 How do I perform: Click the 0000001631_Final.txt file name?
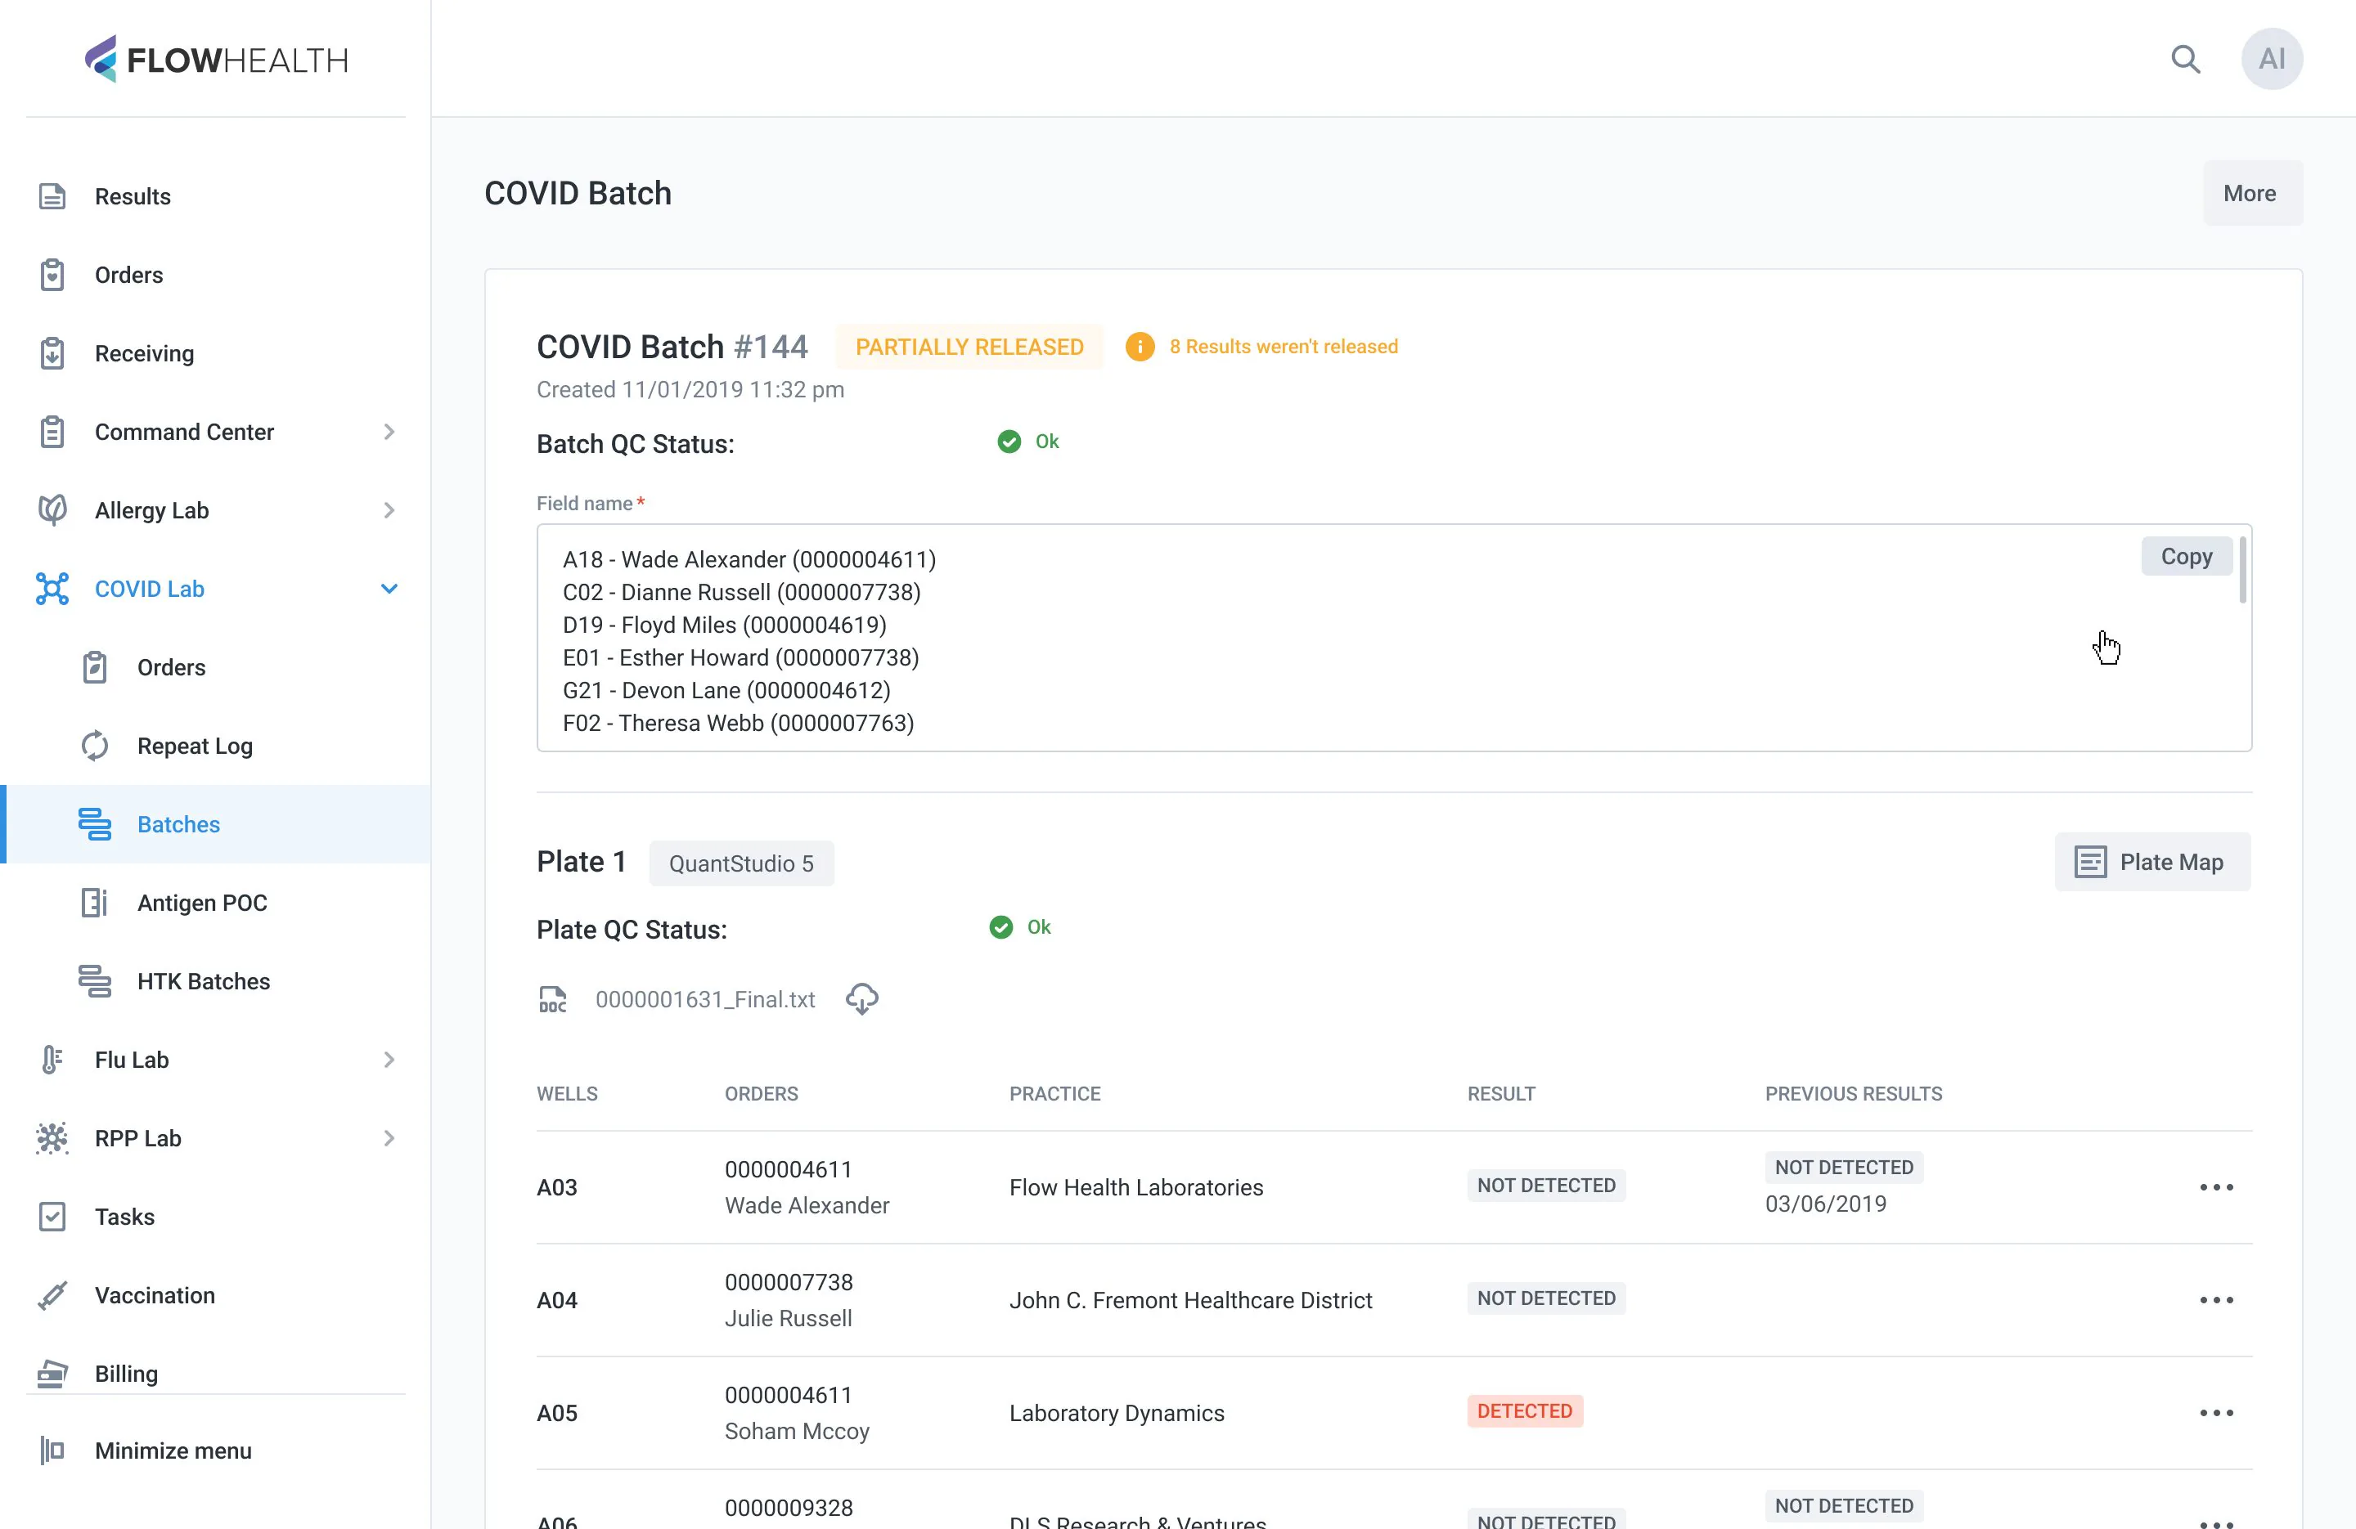[705, 999]
